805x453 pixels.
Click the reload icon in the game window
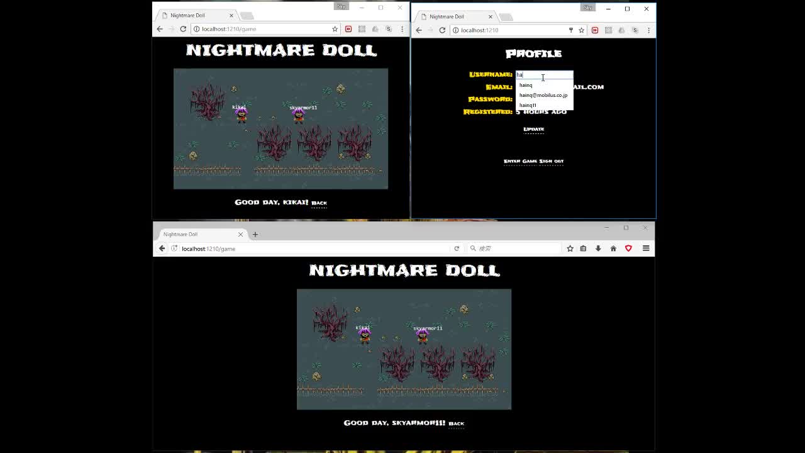click(x=182, y=29)
